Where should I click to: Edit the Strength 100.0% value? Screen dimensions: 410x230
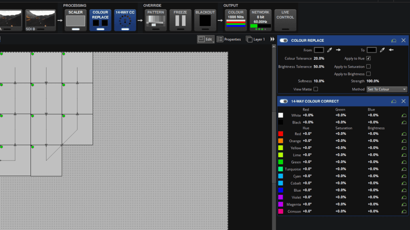click(x=373, y=81)
